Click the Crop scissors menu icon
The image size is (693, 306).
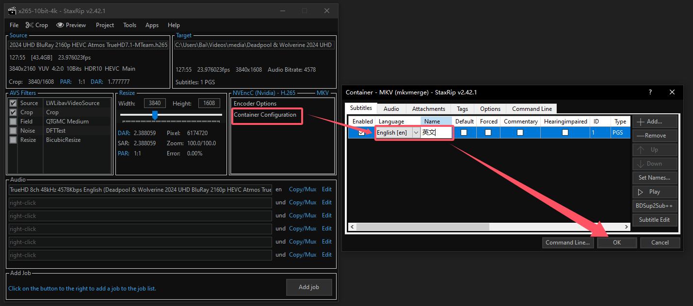[x=30, y=25]
